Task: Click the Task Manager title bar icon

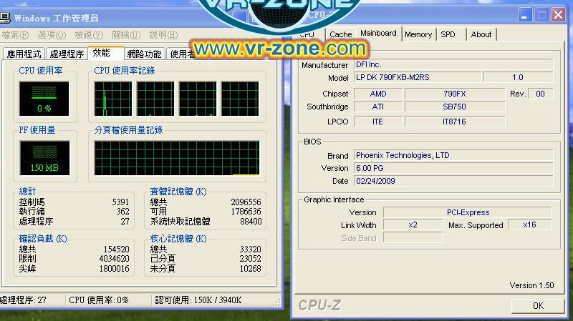Action: [5, 17]
